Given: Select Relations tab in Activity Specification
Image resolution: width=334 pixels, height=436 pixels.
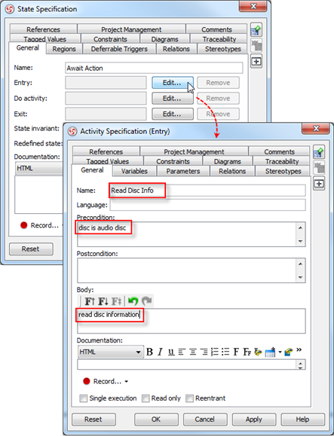Looking at the screenshot, I should point(232,171).
